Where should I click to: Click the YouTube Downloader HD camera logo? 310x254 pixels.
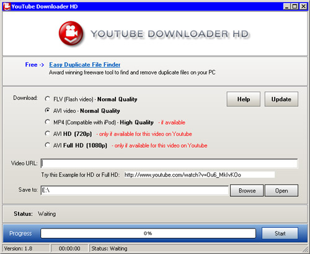tap(71, 34)
